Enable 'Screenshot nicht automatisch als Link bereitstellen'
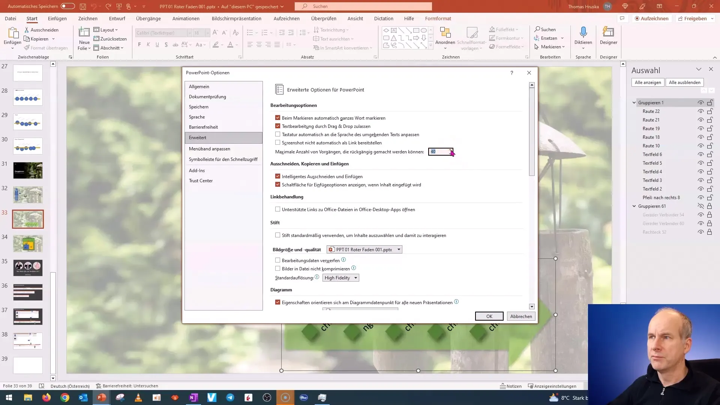 pos(278,142)
